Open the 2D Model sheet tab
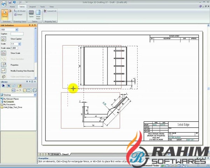The width and height of the screenshot is (210, 168). tap(55, 154)
